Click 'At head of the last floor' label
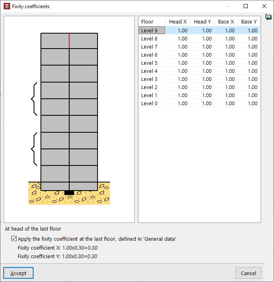Screen dimensions: 274x282 33,229
